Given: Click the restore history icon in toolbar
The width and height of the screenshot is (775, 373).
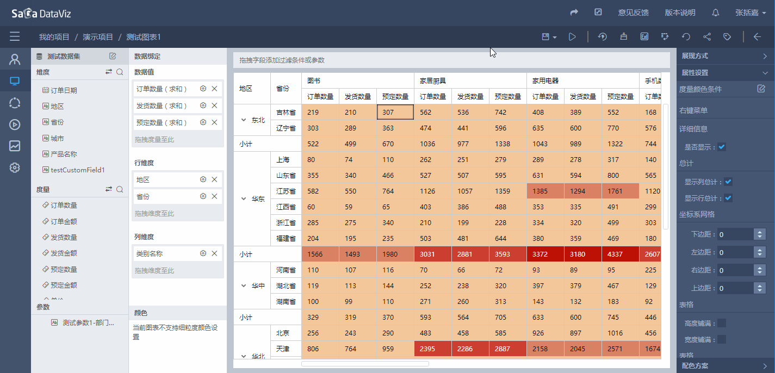Looking at the screenshot, I should 602,36.
